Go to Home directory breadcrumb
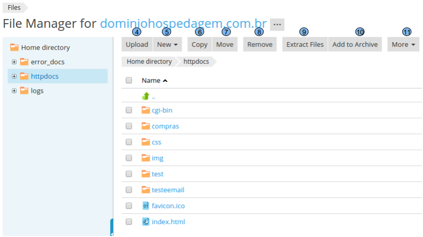Image resolution: width=423 pixels, height=237 pixels. (149, 61)
